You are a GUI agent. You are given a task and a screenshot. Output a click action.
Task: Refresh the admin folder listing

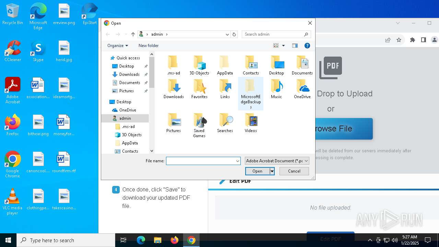point(234,34)
